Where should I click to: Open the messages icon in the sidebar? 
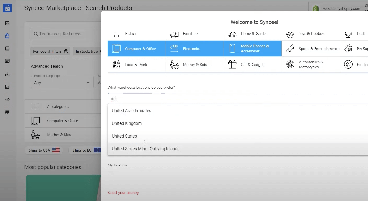coord(7,61)
